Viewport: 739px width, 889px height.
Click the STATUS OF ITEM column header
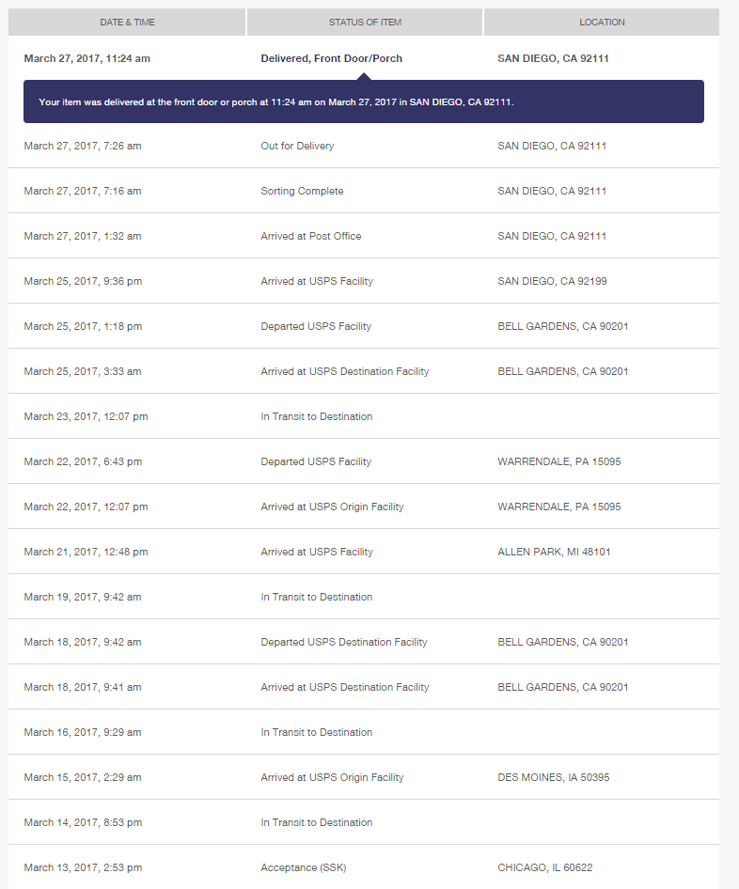tap(365, 23)
